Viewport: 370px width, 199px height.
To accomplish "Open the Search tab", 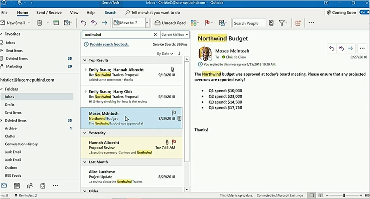I will point(111,13).
